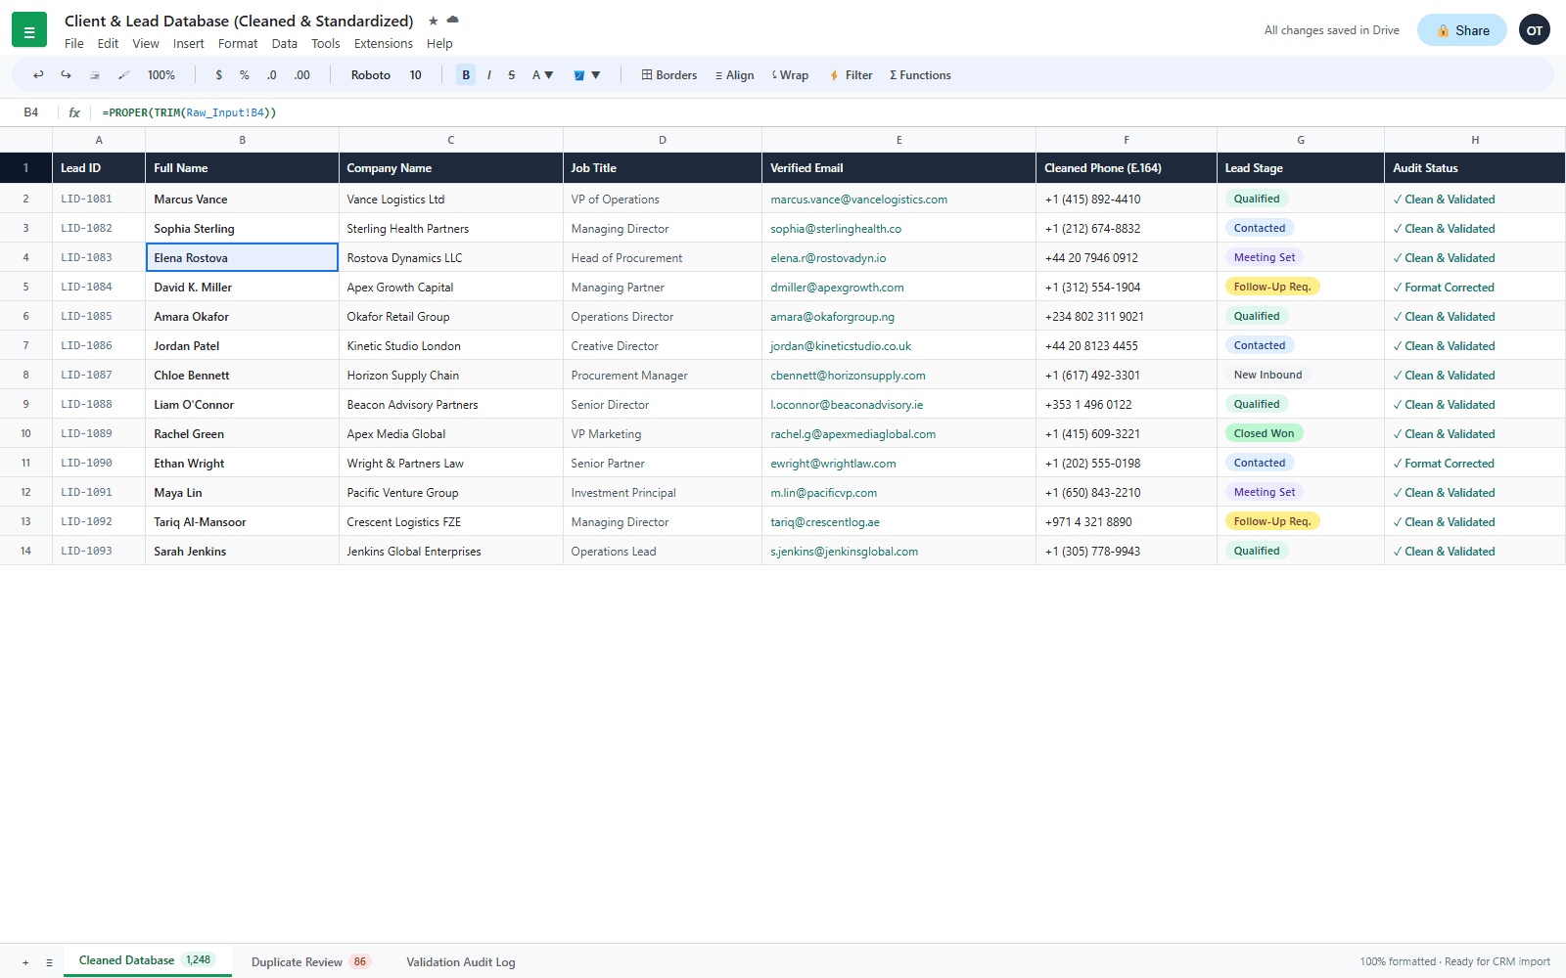1566x978 pixels.
Task: Click the green Sheets home icon
Action: (29, 30)
